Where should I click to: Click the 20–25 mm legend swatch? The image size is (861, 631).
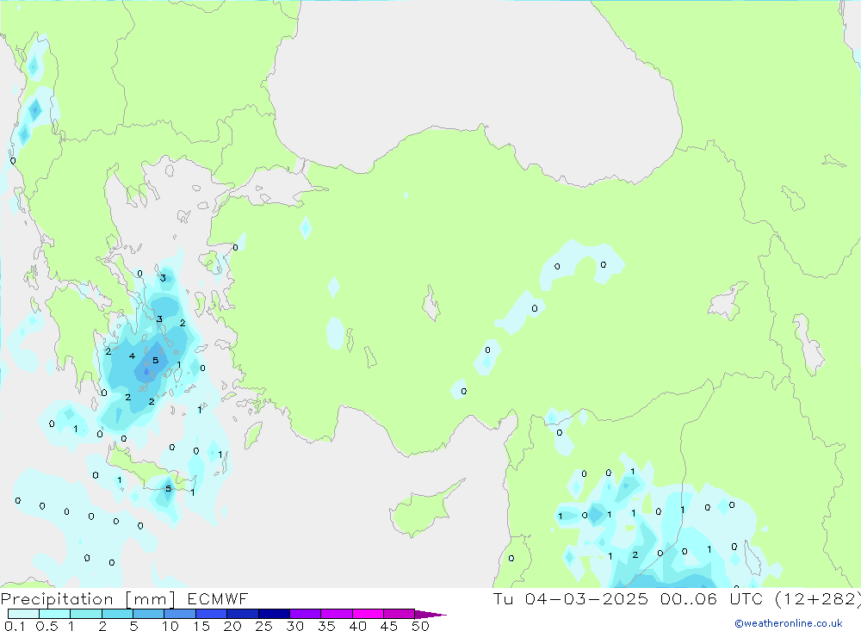tap(243, 614)
